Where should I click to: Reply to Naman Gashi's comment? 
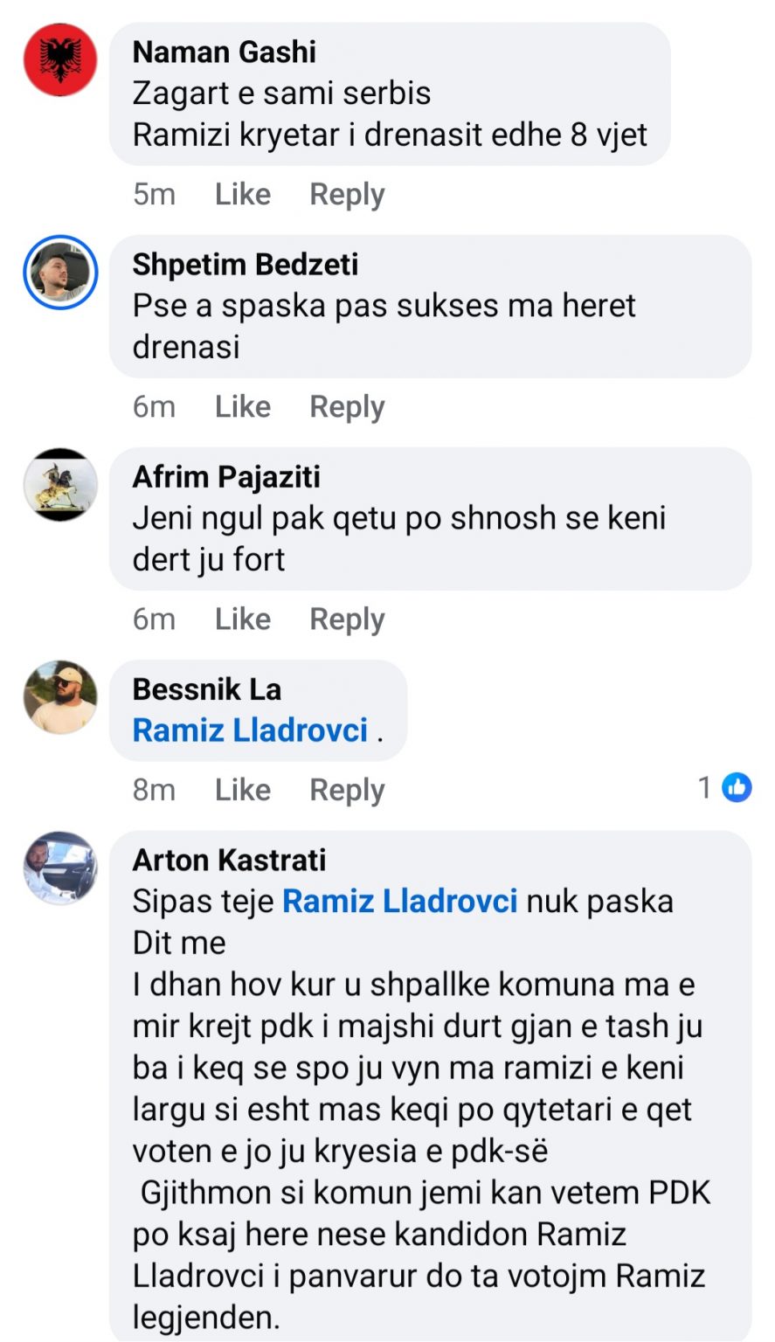pos(347,194)
